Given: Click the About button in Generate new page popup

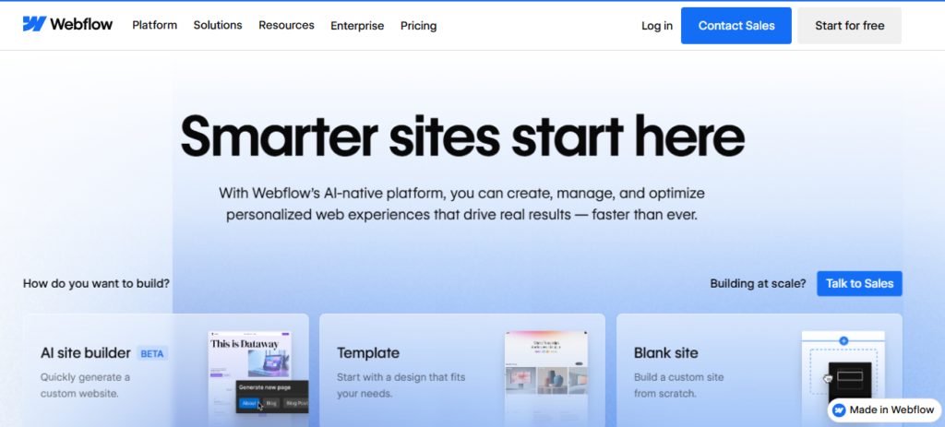Looking at the screenshot, I should [x=249, y=403].
